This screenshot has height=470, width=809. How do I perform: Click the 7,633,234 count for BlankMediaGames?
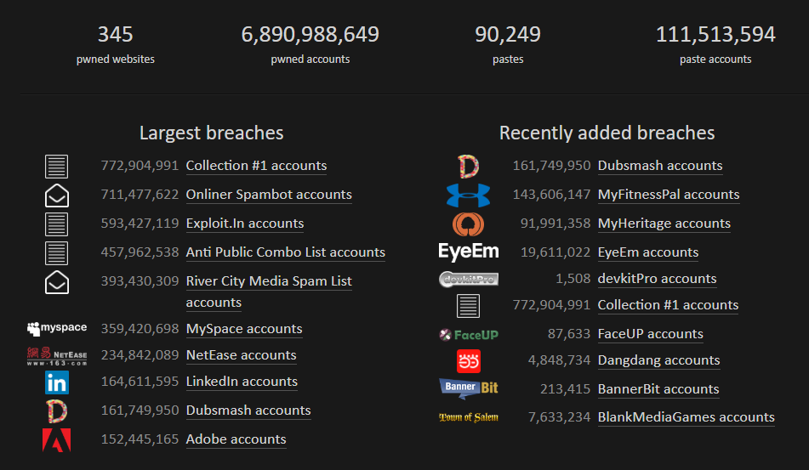(559, 417)
